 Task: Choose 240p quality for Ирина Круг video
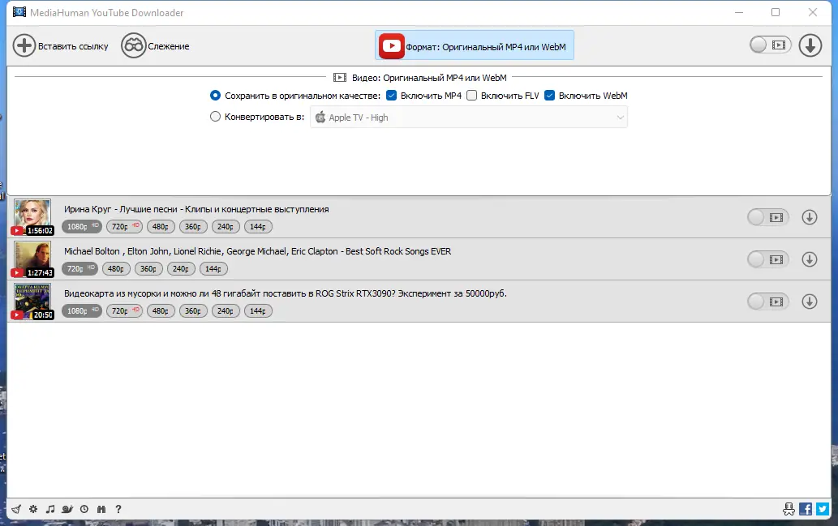point(226,226)
